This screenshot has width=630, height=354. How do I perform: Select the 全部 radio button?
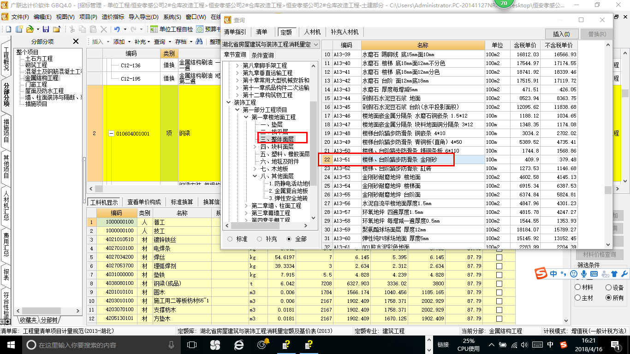point(289,239)
